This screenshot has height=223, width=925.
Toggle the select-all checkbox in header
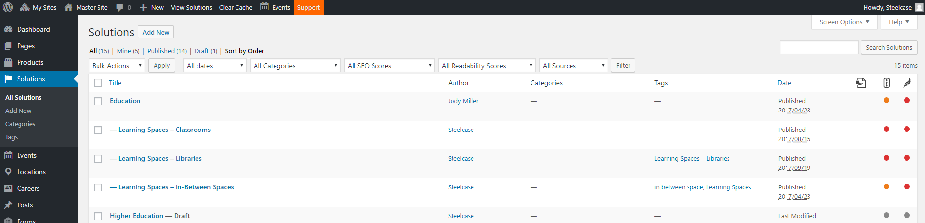pos(98,83)
